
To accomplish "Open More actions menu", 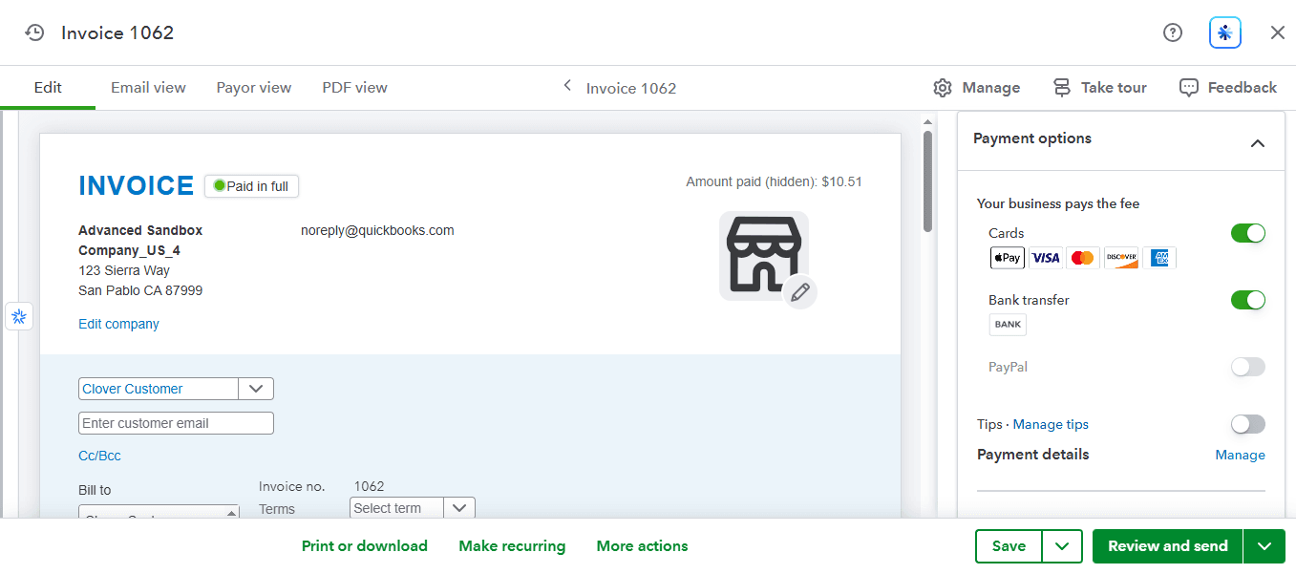I will (x=642, y=546).
